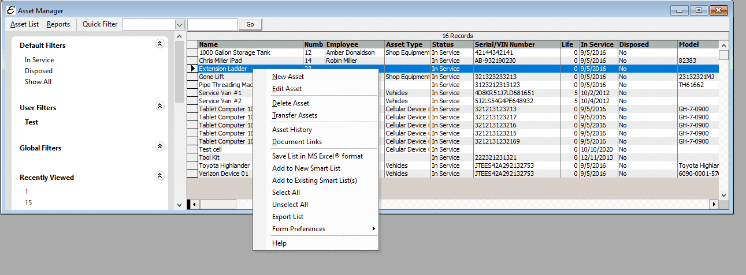Choose Transfer Assets from context menu
746x275 pixels.
316,115
